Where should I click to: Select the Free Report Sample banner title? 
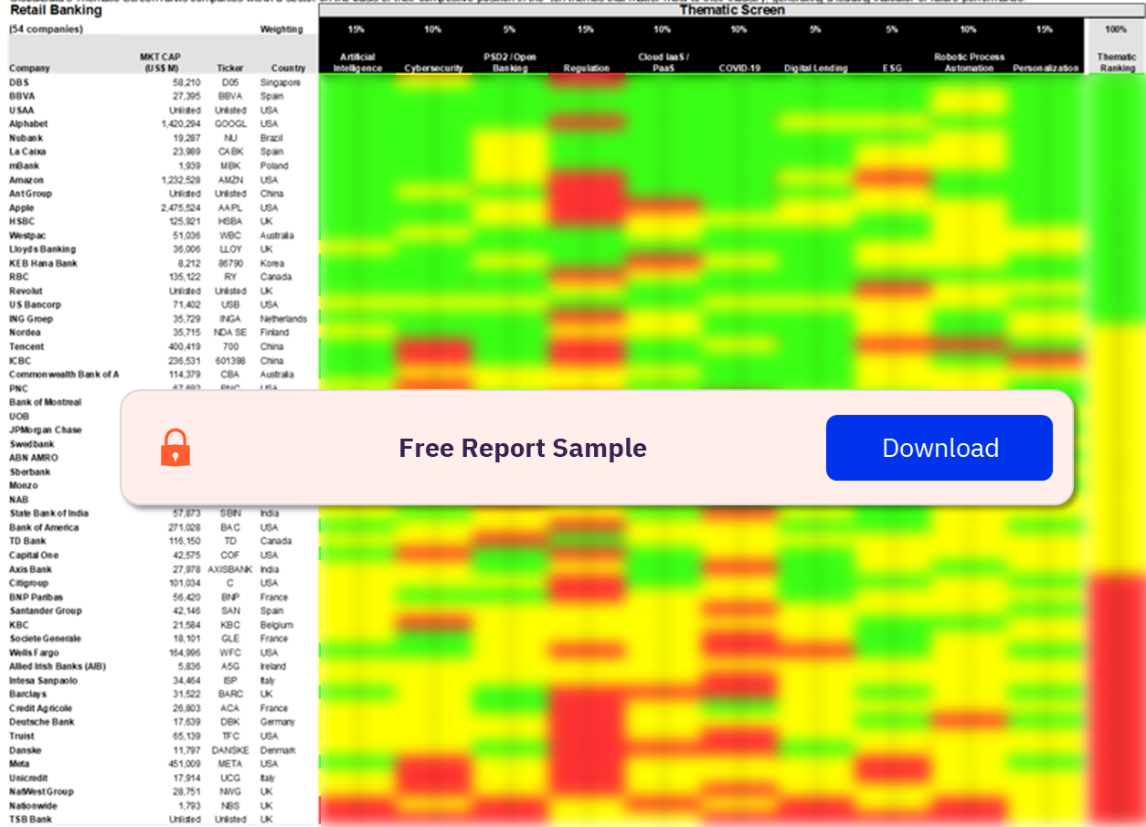point(523,448)
